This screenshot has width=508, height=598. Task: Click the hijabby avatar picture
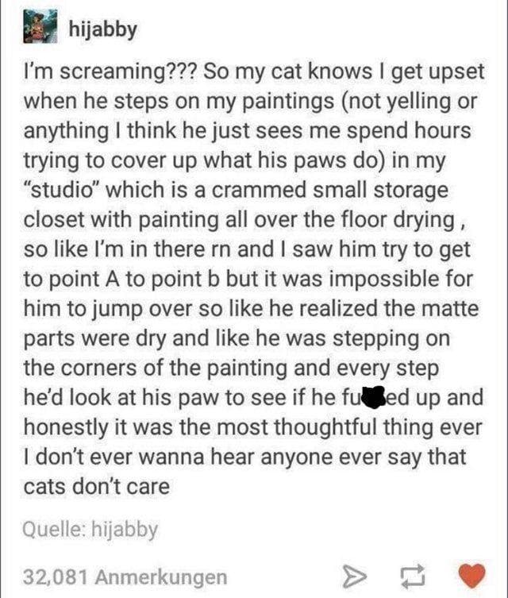click(40, 26)
